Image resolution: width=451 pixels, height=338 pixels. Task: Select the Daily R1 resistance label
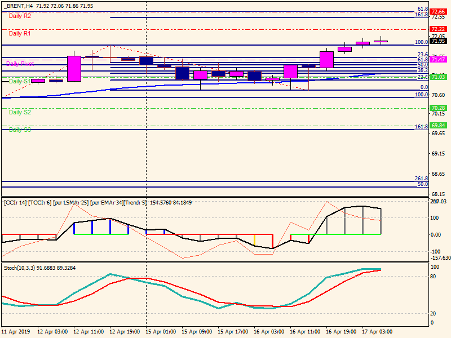[20, 34]
